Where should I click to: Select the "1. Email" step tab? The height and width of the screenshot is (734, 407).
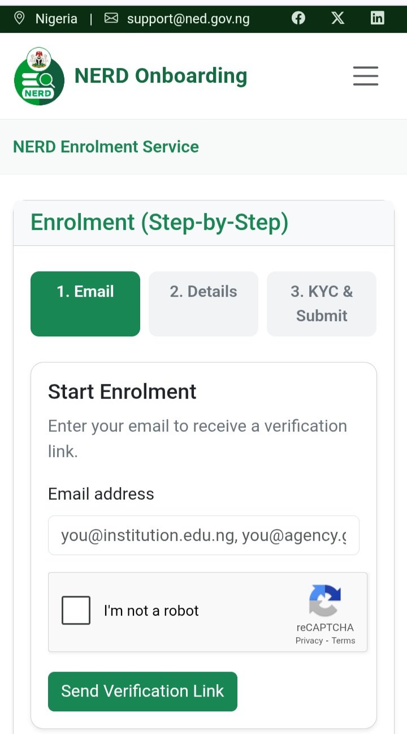85,304
